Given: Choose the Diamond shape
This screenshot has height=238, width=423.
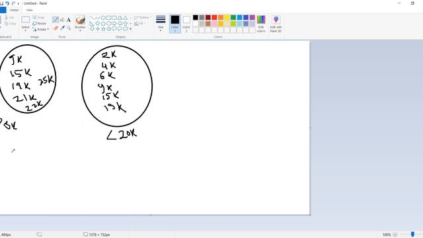Looking at the screenshot, I should click(97, 24).
